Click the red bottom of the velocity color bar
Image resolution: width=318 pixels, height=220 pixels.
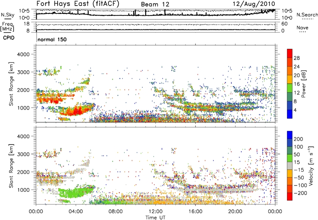click(x=290, y=197)
